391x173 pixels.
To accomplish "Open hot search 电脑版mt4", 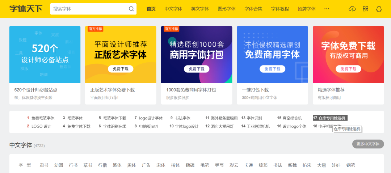I will click(148, 126).
